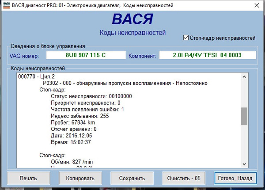Click the scrollbar down arrow in fault codes list
Image resolution: width=265 pixels, height=190 pixels.
[244, 164]
